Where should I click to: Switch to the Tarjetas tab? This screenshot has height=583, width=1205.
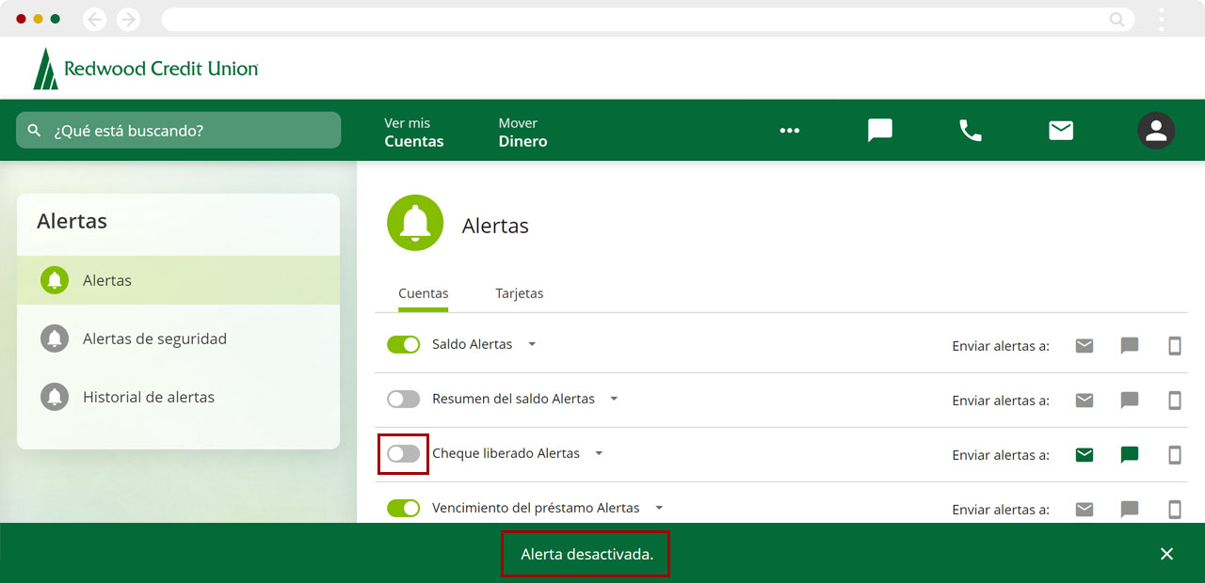(x=519, y=293)
